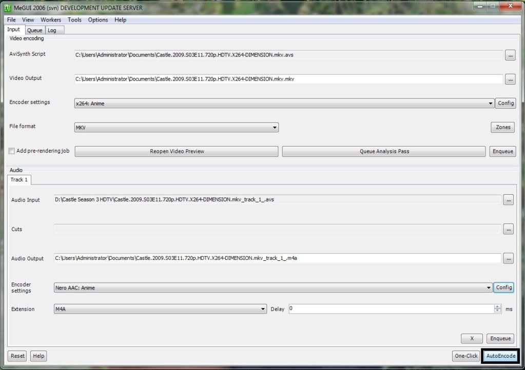This screenshot has height=370, width=525.
Task: Click into the Video Output path field
Action: tap(287, 79)
